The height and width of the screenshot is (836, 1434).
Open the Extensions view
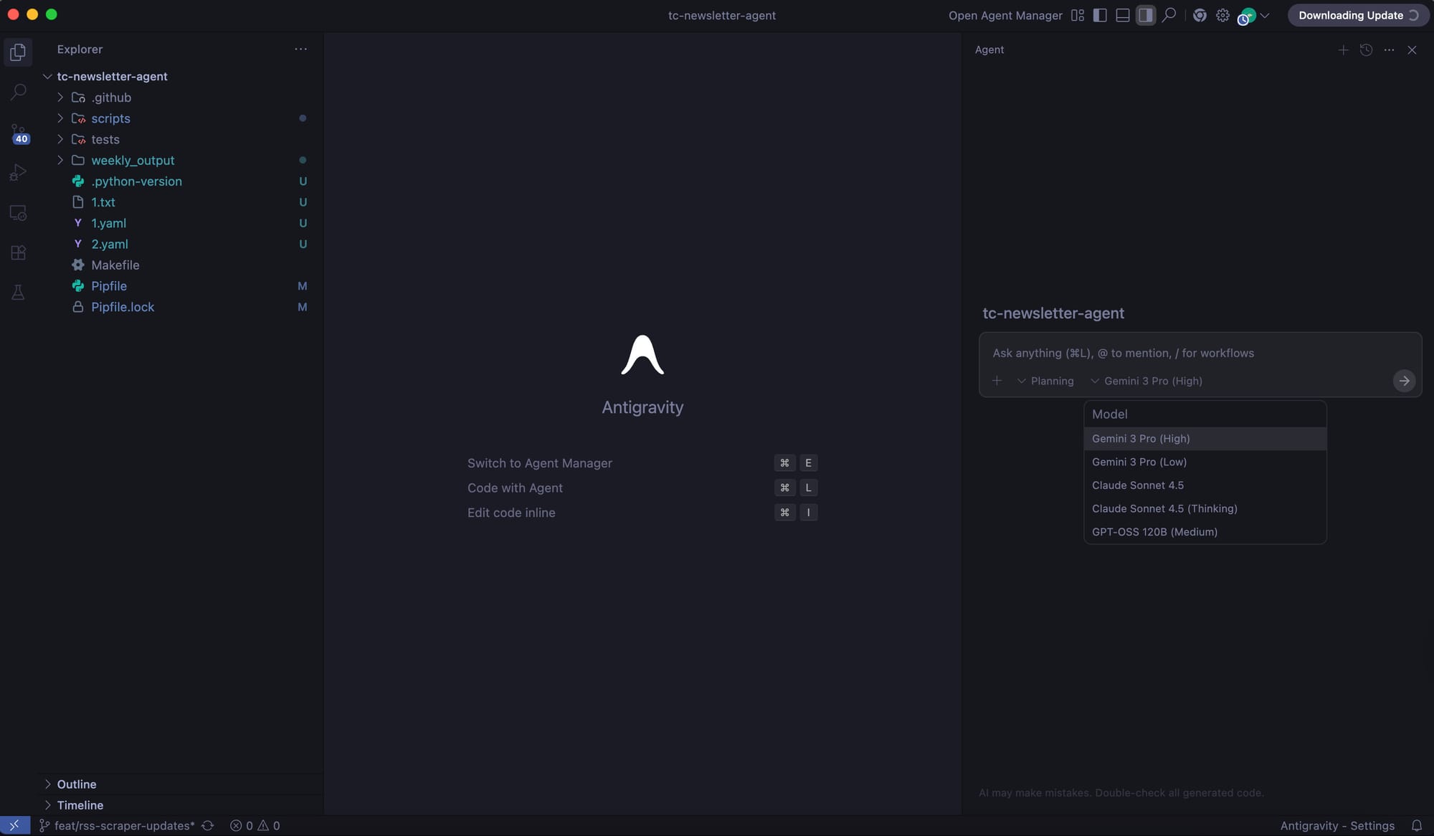tap(19, 252)
